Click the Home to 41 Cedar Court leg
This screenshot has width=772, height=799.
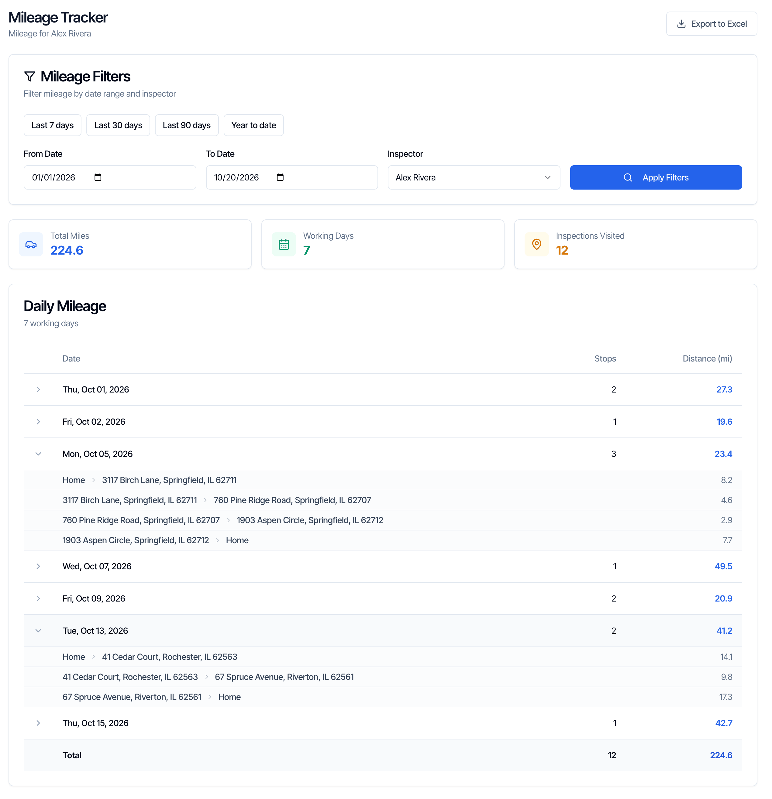(383, 657)
